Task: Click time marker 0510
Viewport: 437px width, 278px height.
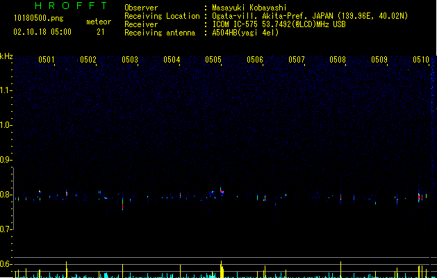Action: 421,60
